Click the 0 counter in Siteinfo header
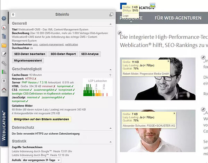This screenshot has height=163, width=208. click(x=13, y=15)
